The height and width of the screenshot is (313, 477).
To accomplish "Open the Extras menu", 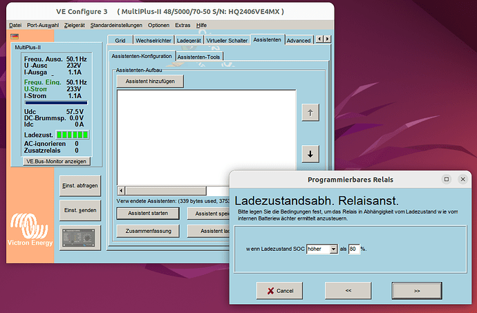I will 183,26.
